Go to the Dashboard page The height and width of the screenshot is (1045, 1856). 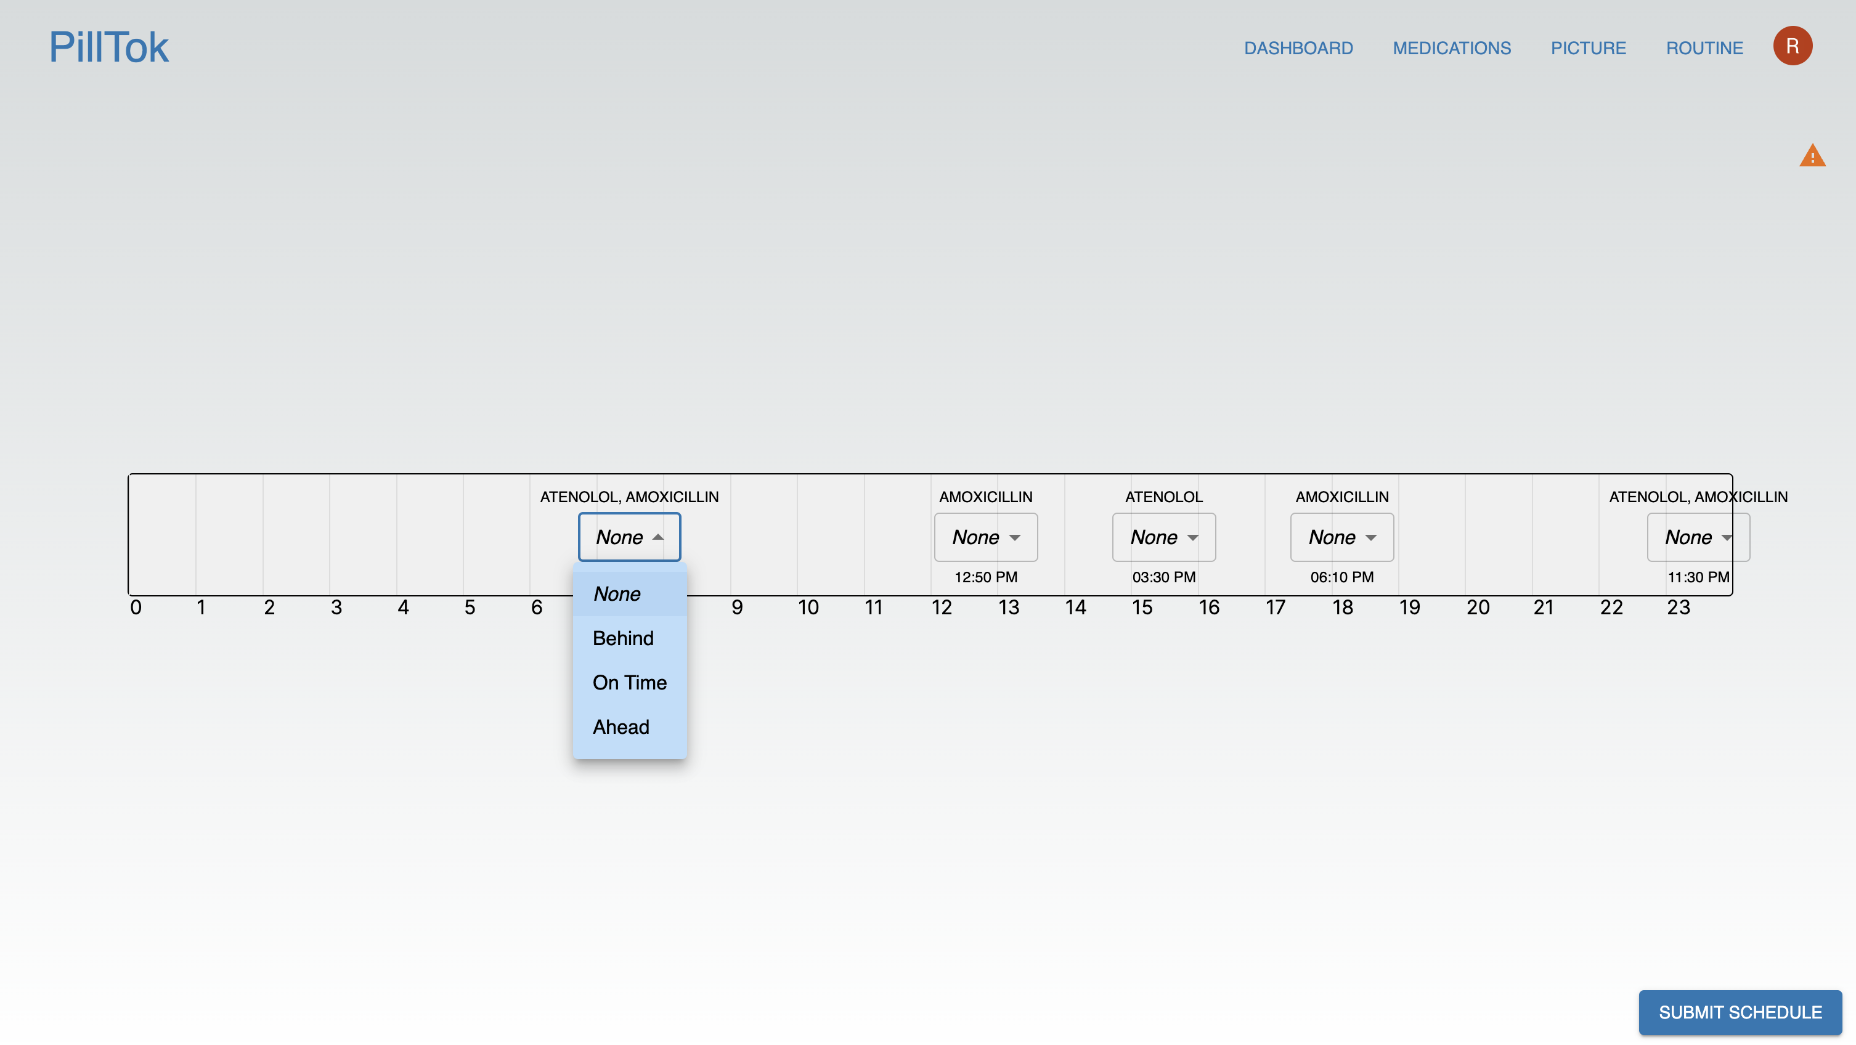(x=1298, y=48)
